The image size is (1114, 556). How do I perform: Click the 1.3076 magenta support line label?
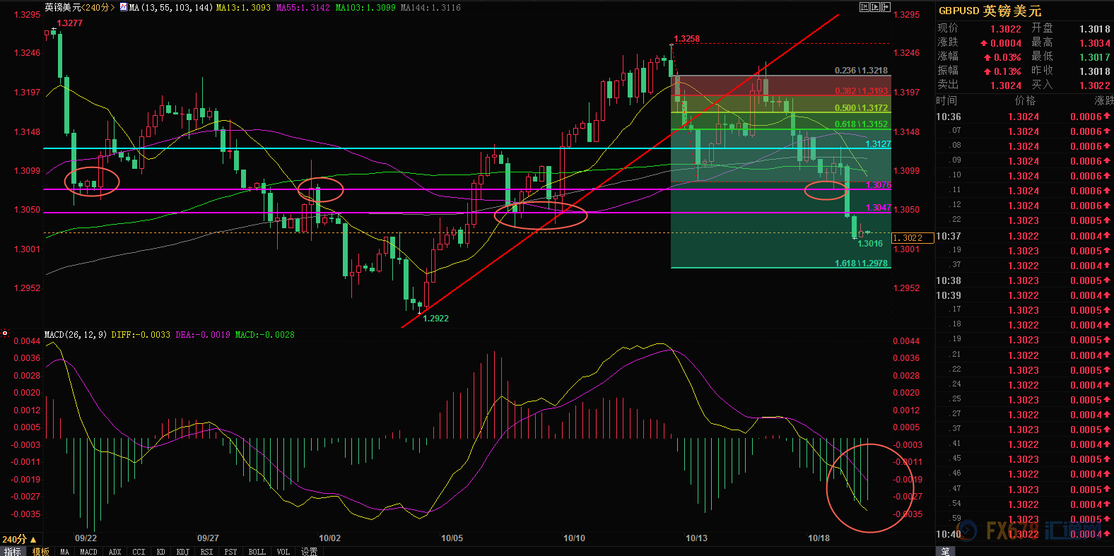coord(878,185)
